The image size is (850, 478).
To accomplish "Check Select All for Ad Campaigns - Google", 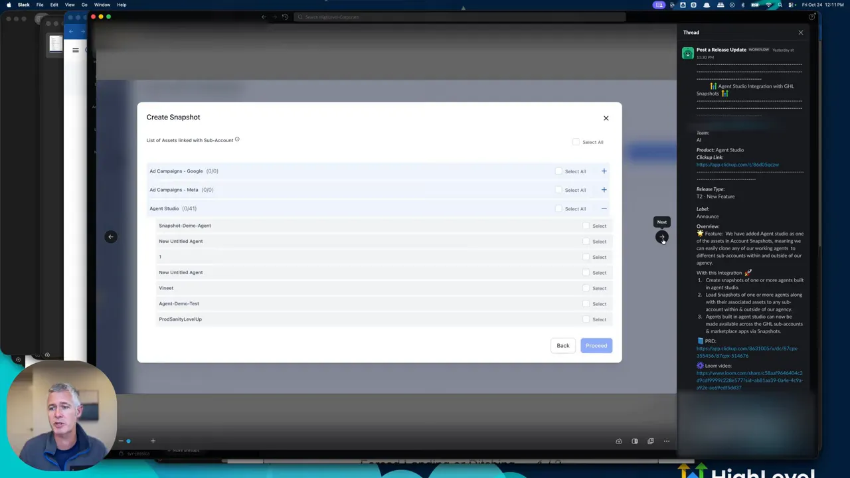I will 558,171.
